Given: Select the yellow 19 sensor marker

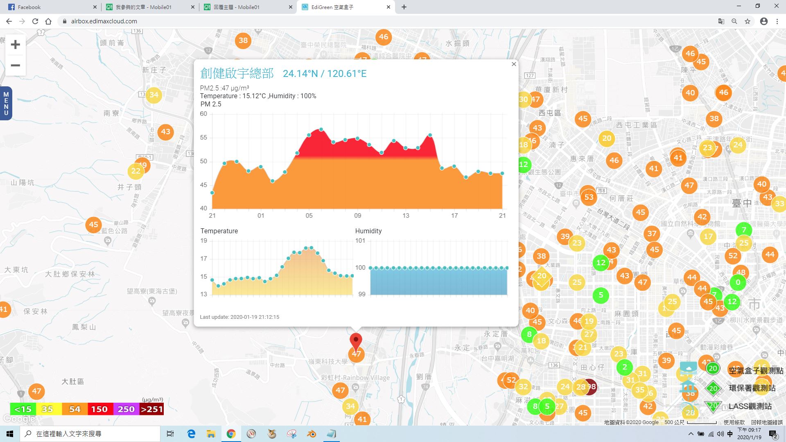Looking at the screenshot, I should point(589,321).
